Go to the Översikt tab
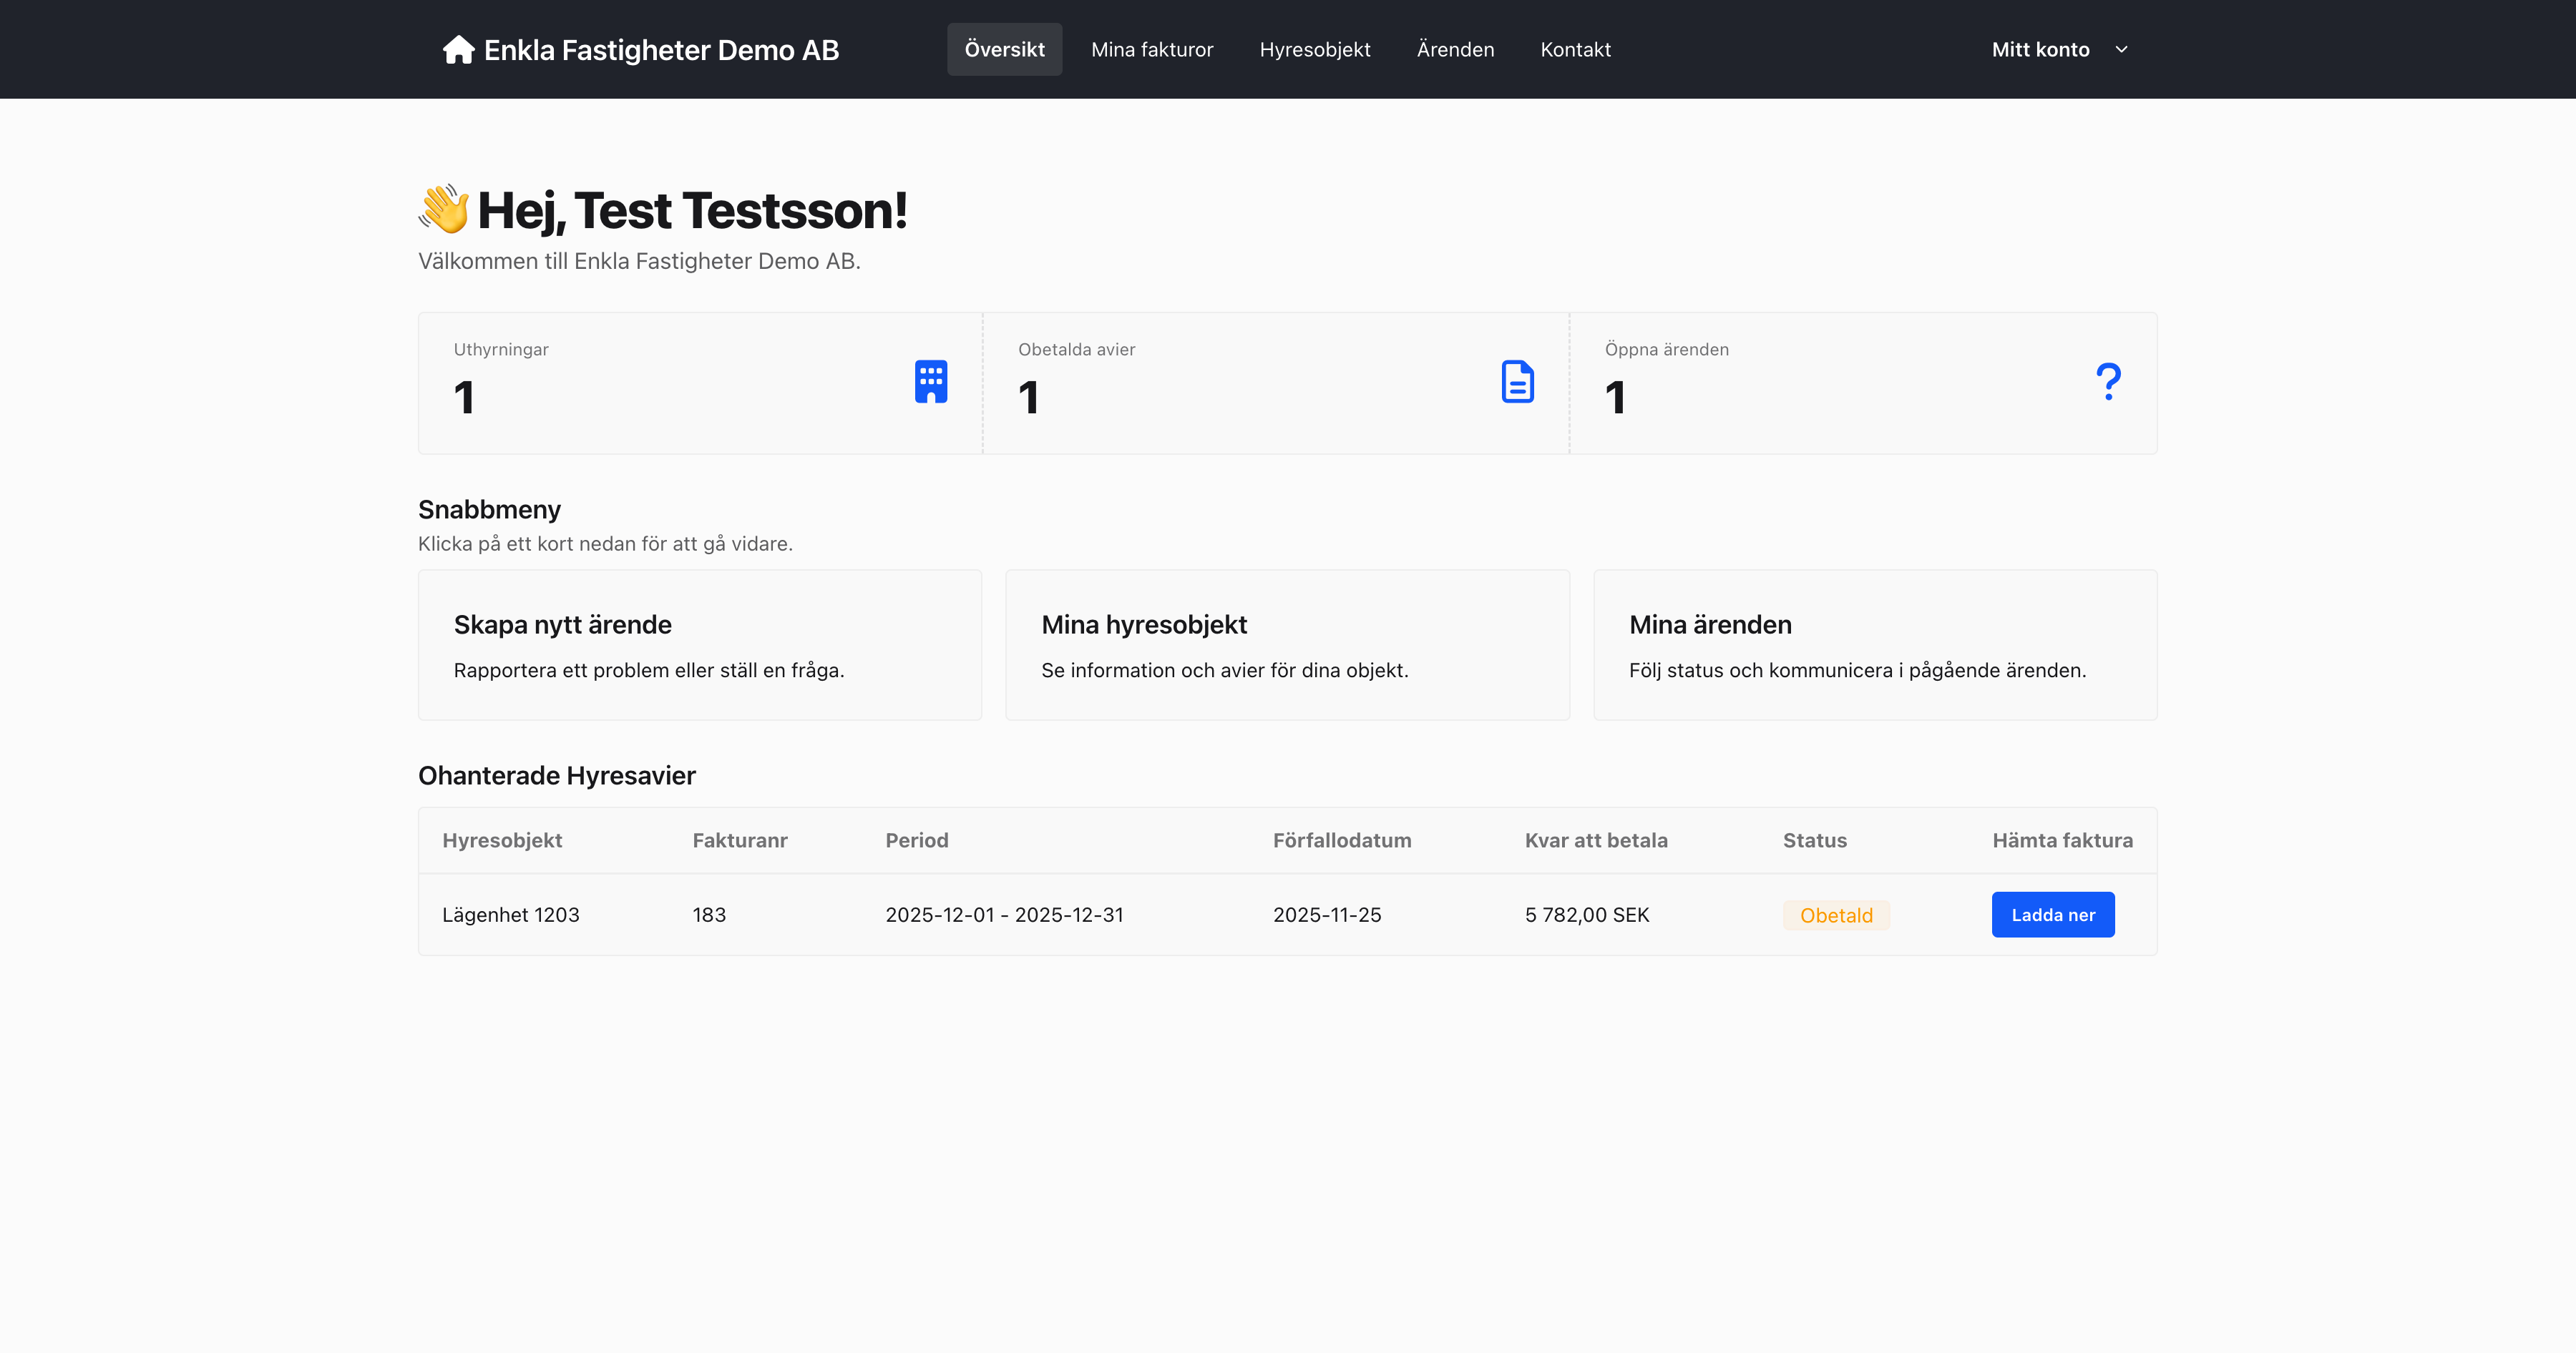 (x=1004, y=50)
